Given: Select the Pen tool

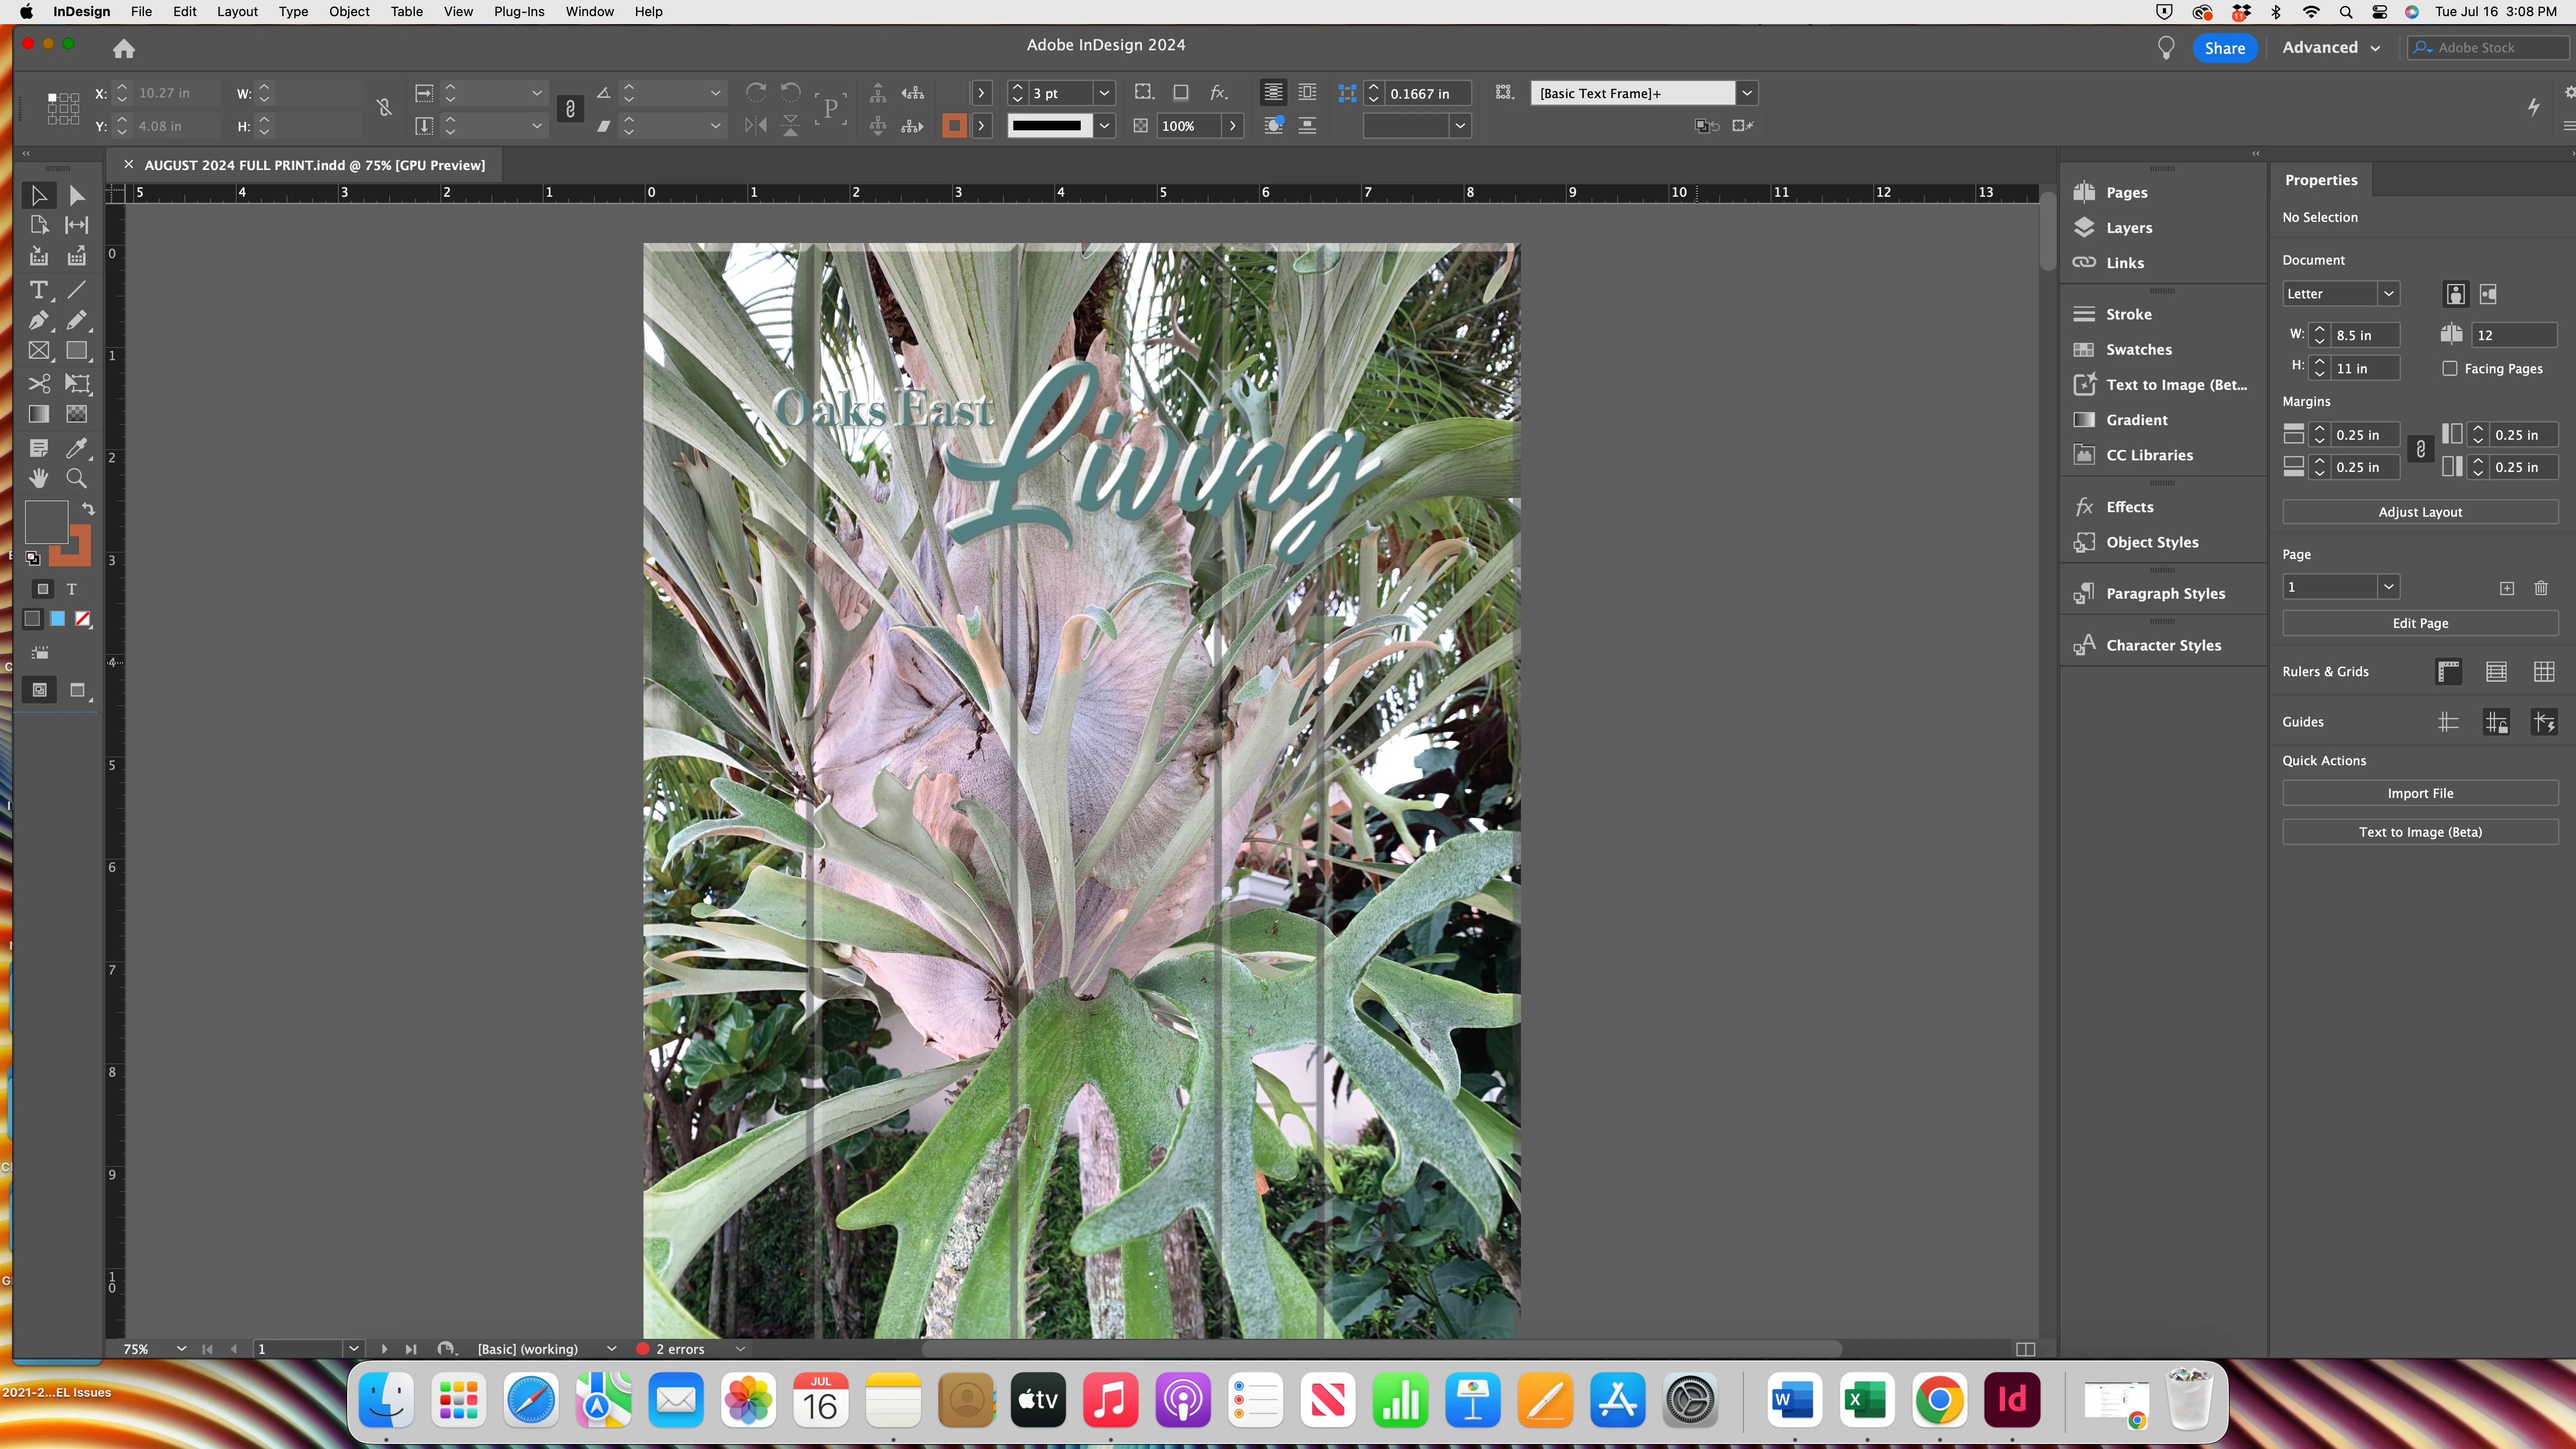Looking at the screenshot, I should point(39,321).
